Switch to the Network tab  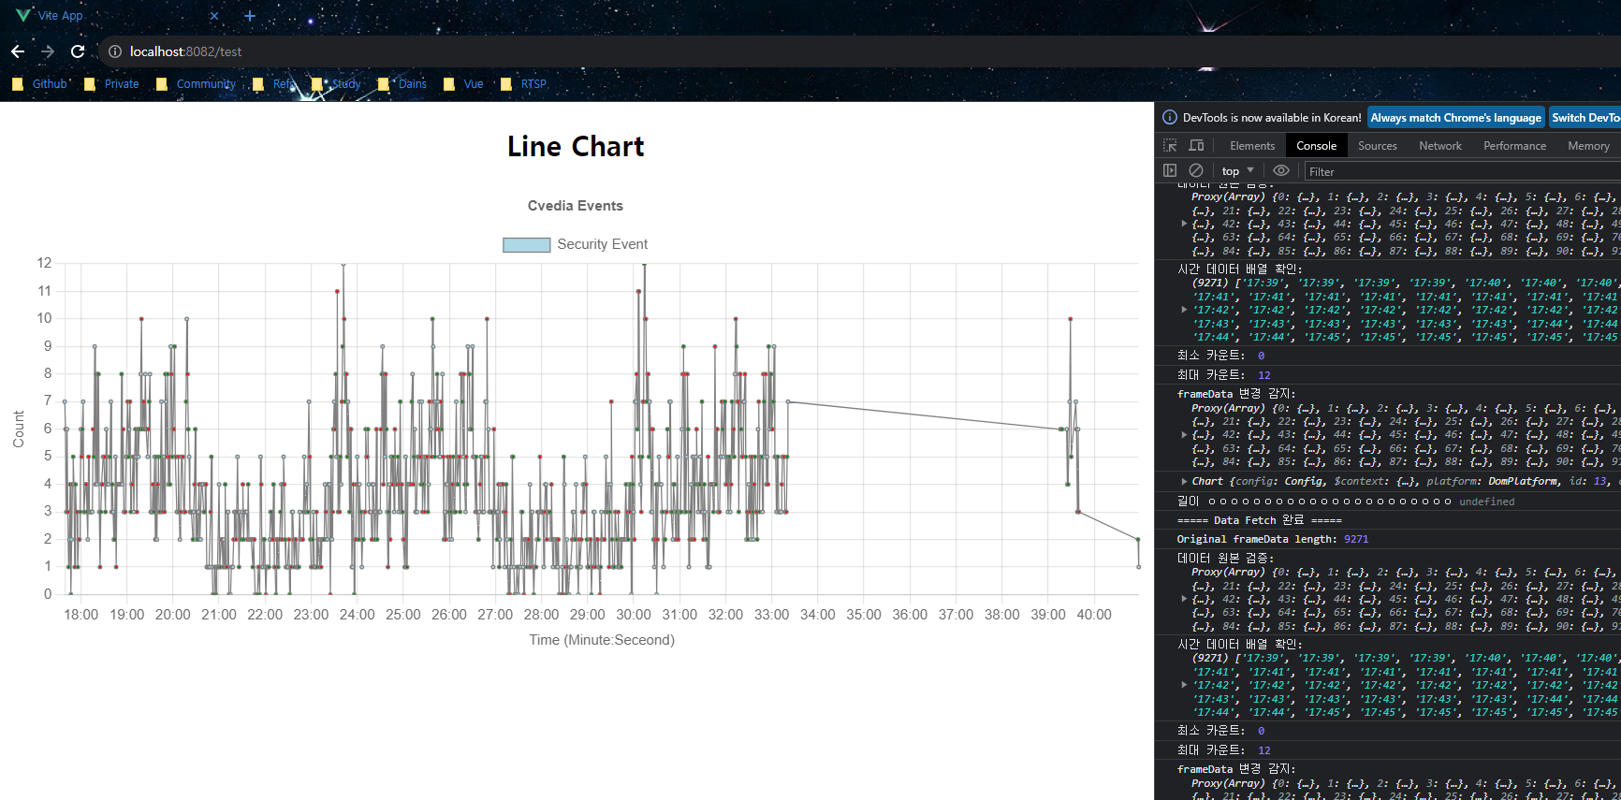point(1439,145)
